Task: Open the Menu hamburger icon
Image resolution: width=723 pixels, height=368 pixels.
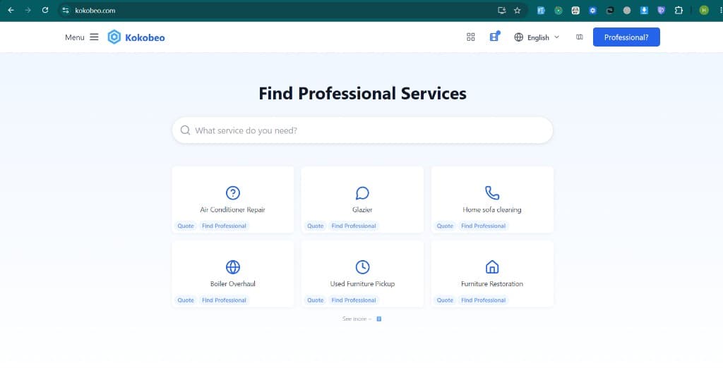Action: pos(94,37)
